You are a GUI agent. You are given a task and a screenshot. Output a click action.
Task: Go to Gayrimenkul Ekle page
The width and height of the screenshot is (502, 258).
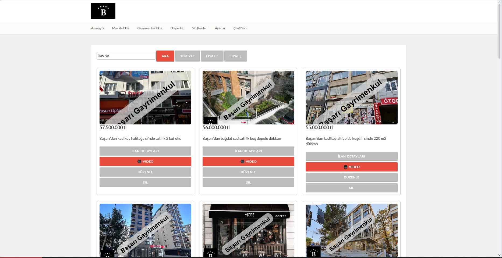click(x=150, y=28)
